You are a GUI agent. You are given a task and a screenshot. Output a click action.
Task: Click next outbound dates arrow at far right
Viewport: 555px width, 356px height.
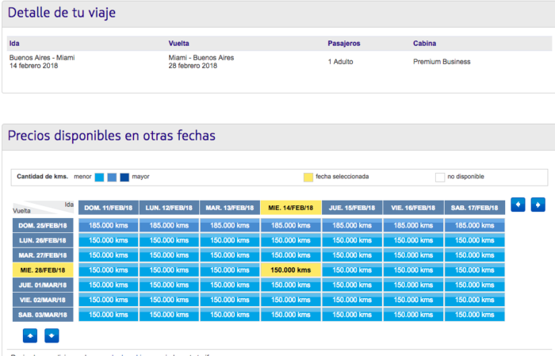(538, 205)
